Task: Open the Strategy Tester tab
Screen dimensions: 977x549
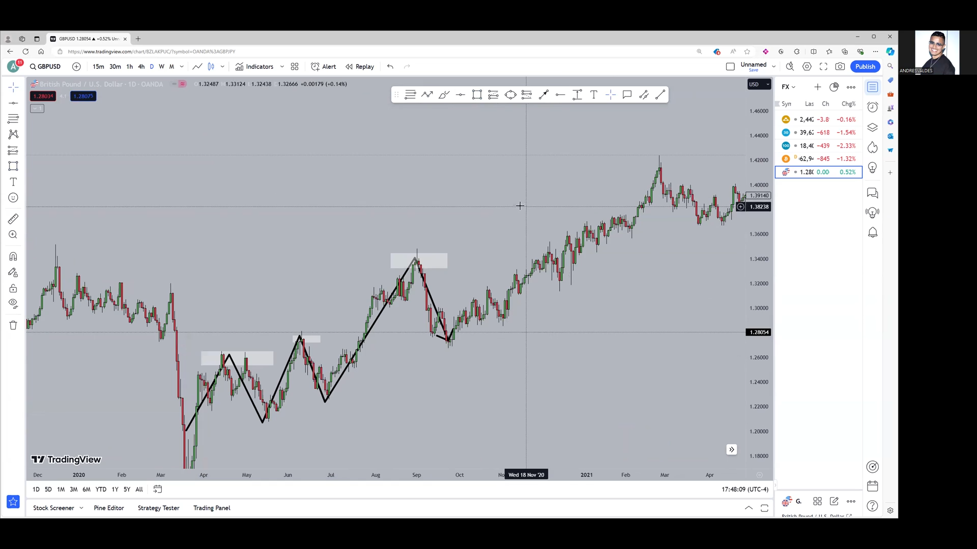Action: (159, 508)
